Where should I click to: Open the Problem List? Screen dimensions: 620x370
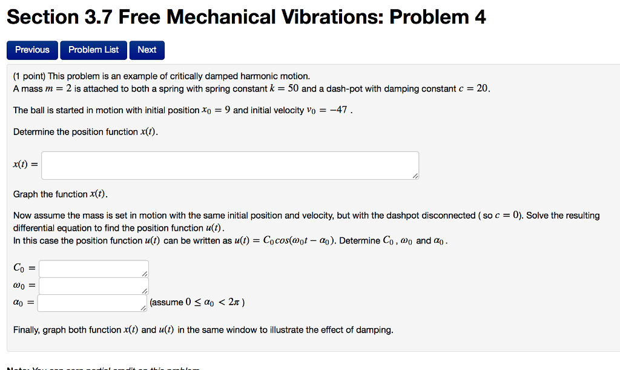pyautogui.click(x=93, y=50)
